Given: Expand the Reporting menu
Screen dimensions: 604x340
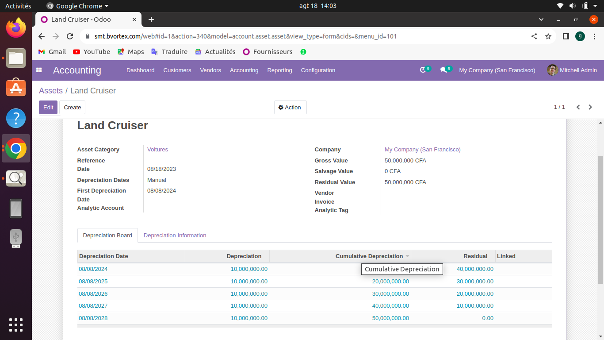Looking at the screenshot, I should point(279,70).
